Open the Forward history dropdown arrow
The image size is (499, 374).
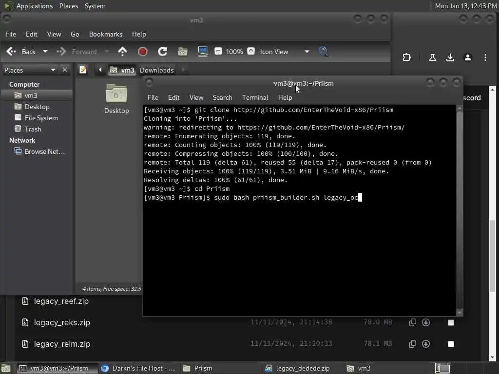pos(107,52)
